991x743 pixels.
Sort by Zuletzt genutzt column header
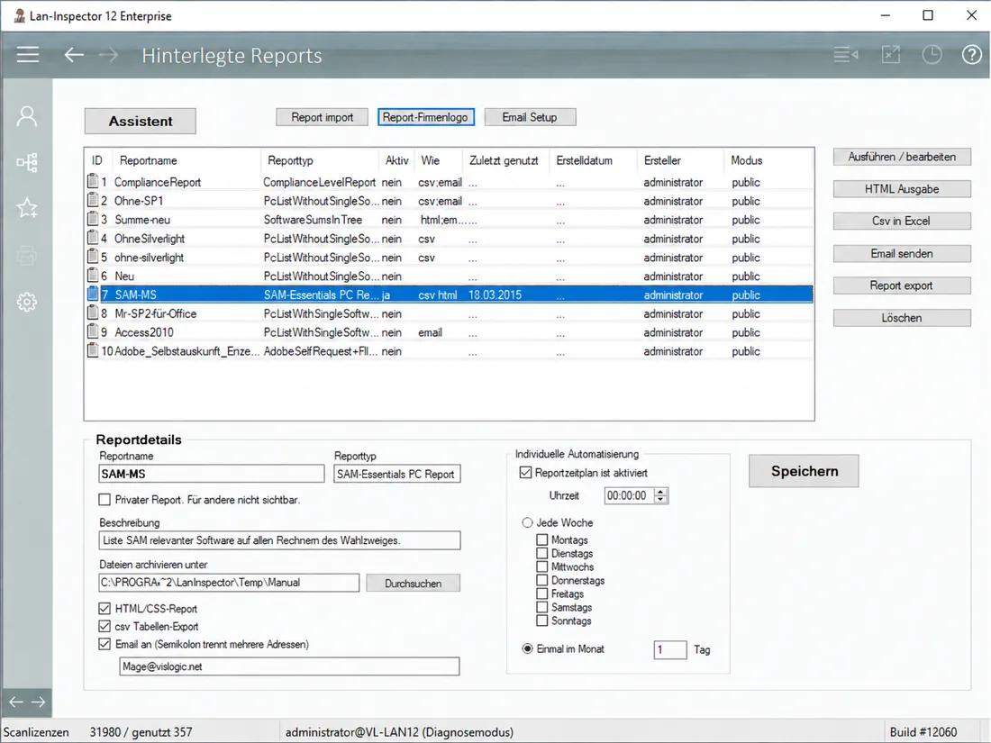506,160
